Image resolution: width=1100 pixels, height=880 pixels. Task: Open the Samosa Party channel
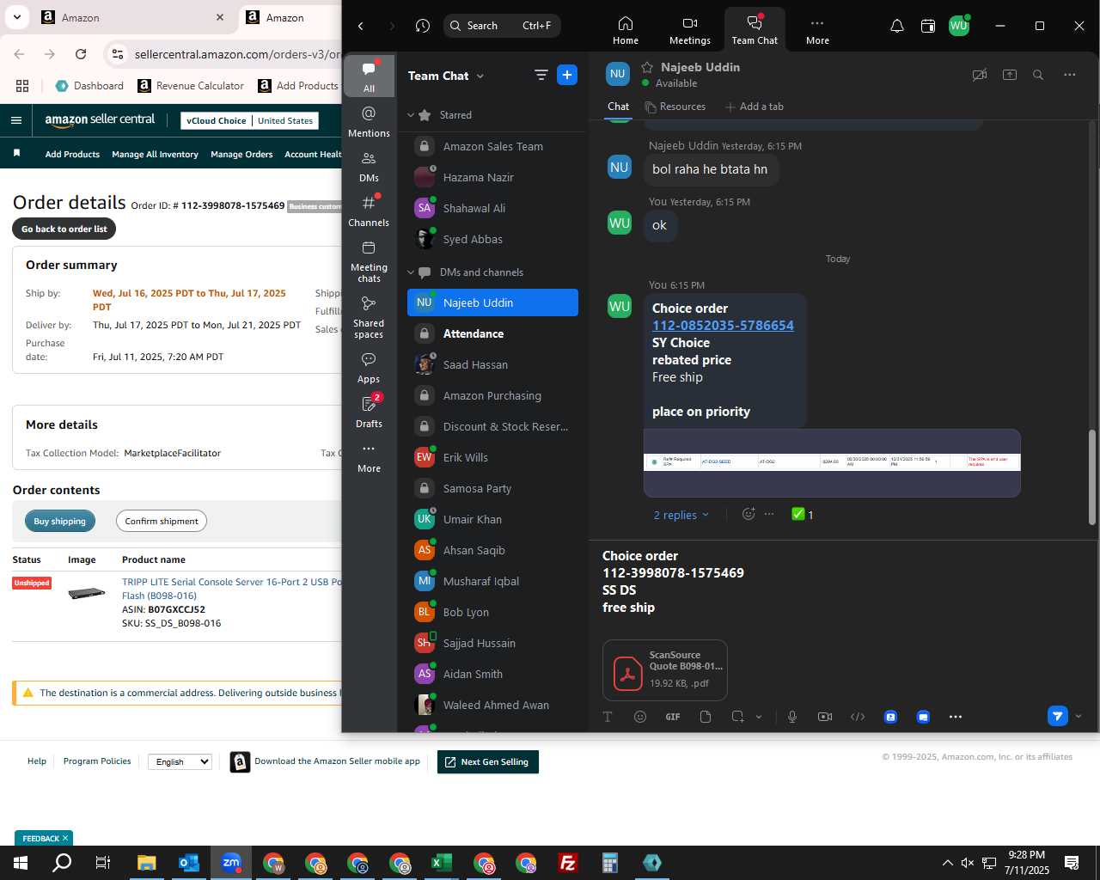pos(492,488)
